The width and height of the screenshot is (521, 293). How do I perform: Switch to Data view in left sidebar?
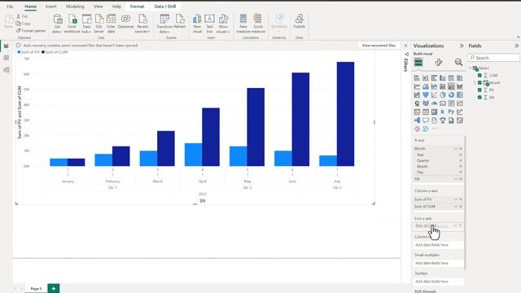(x=7, y=58)
